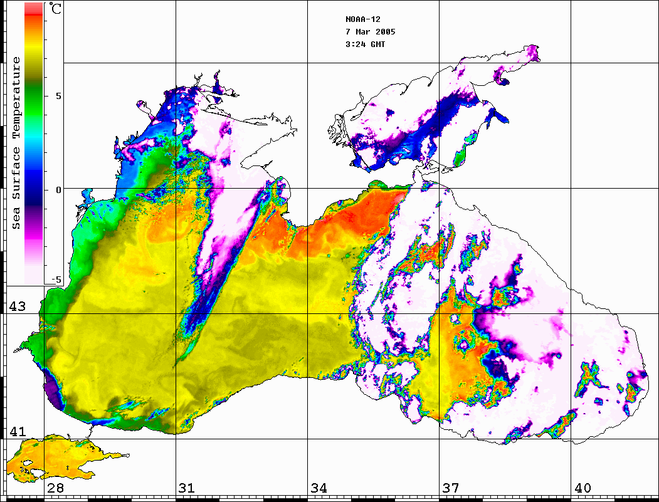Click the longitude label 31
659x502 pixels.
tap(187, 488)
